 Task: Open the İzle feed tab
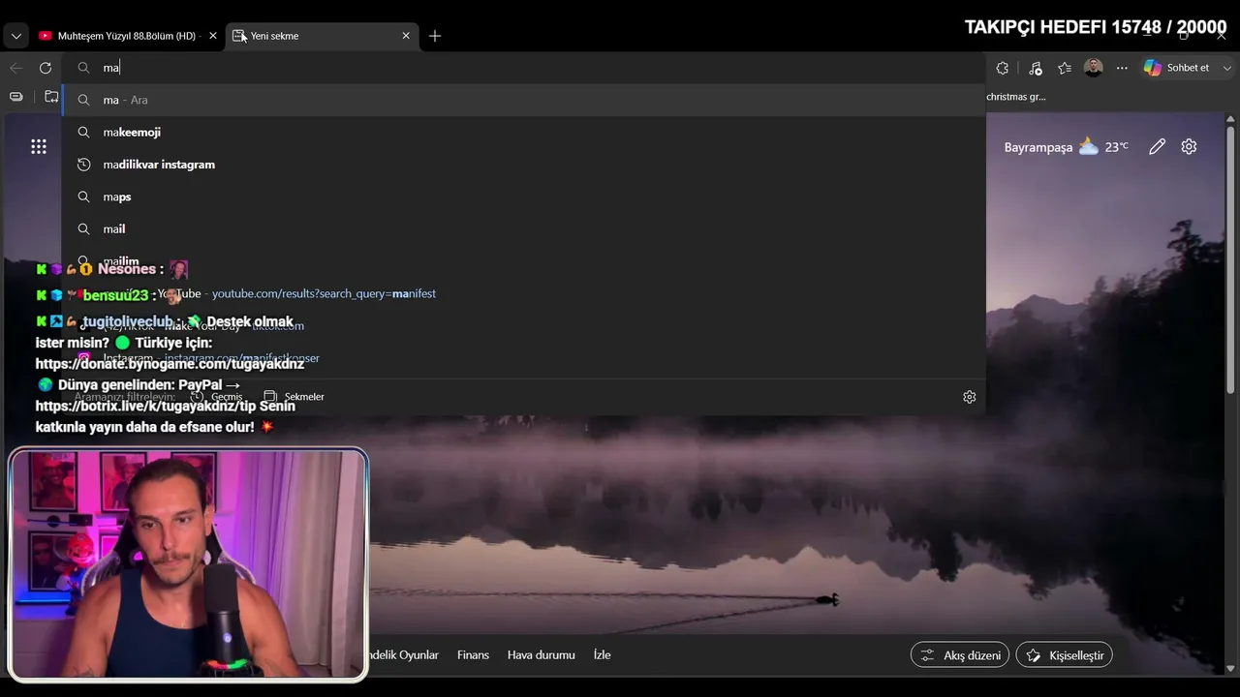coord(603,655)
